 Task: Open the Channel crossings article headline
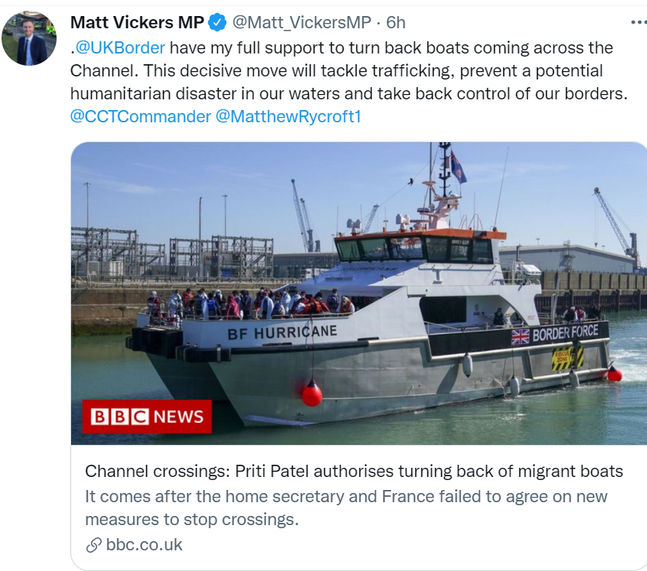(x=354, y=471)
